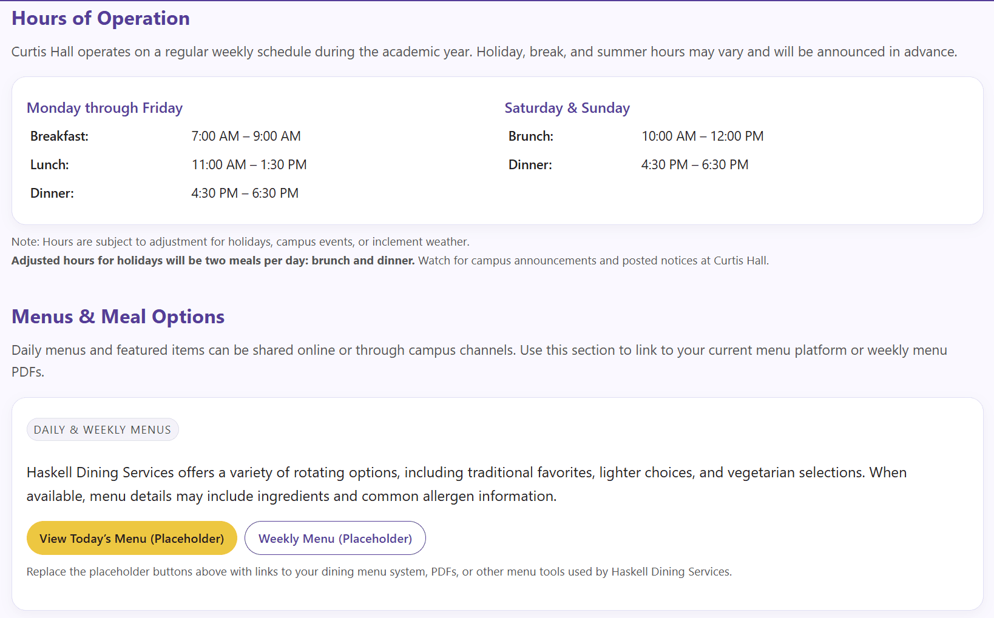Click the weekend Dinner label
994x618 pixels.
point(530,165)
